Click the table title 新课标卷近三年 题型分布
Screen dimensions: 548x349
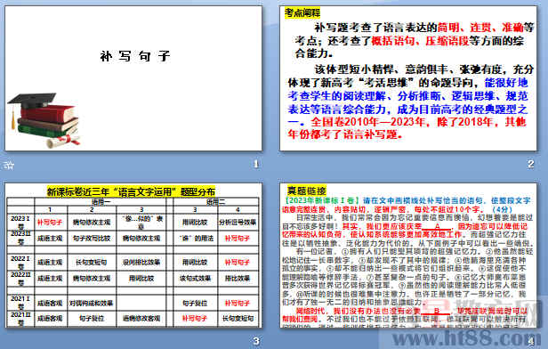131,191
